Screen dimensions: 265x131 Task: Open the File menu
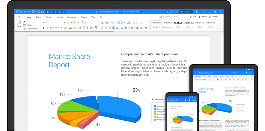[x=19, y=17]
